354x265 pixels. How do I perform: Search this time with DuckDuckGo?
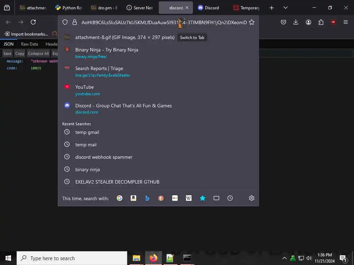point(161,198)
